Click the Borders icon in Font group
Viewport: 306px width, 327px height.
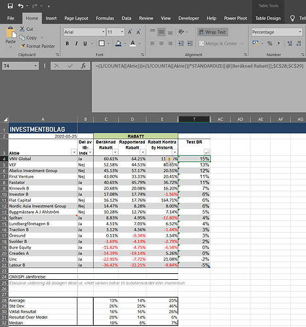(102, 43)
